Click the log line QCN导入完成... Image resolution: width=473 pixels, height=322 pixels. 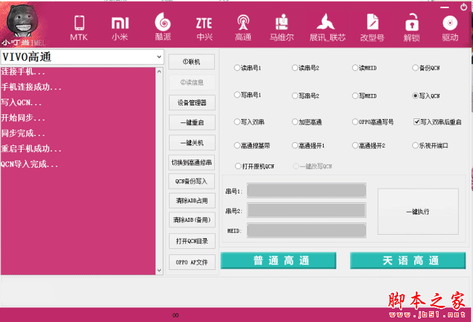(x=29, y=164)
